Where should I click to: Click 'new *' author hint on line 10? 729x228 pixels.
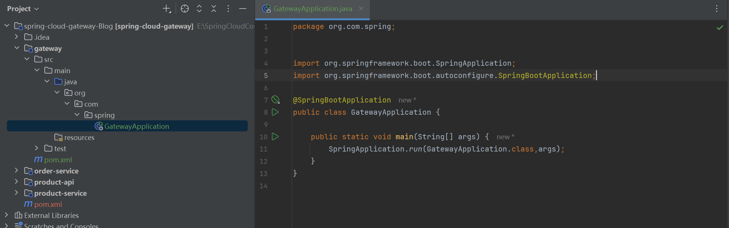506,137
